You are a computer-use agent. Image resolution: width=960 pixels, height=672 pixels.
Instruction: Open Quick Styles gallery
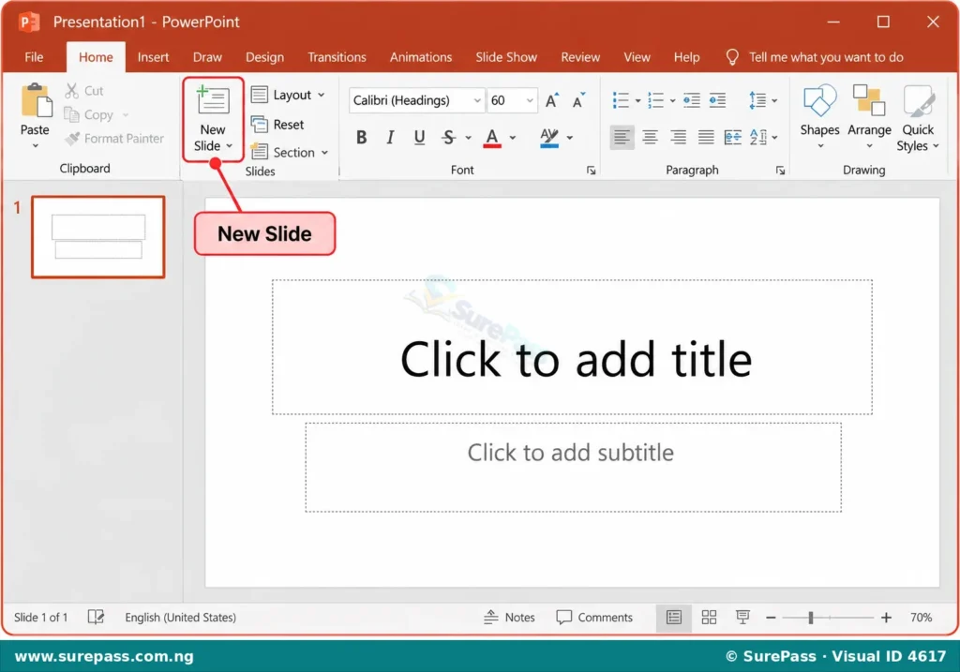click(x=918, y=119)
